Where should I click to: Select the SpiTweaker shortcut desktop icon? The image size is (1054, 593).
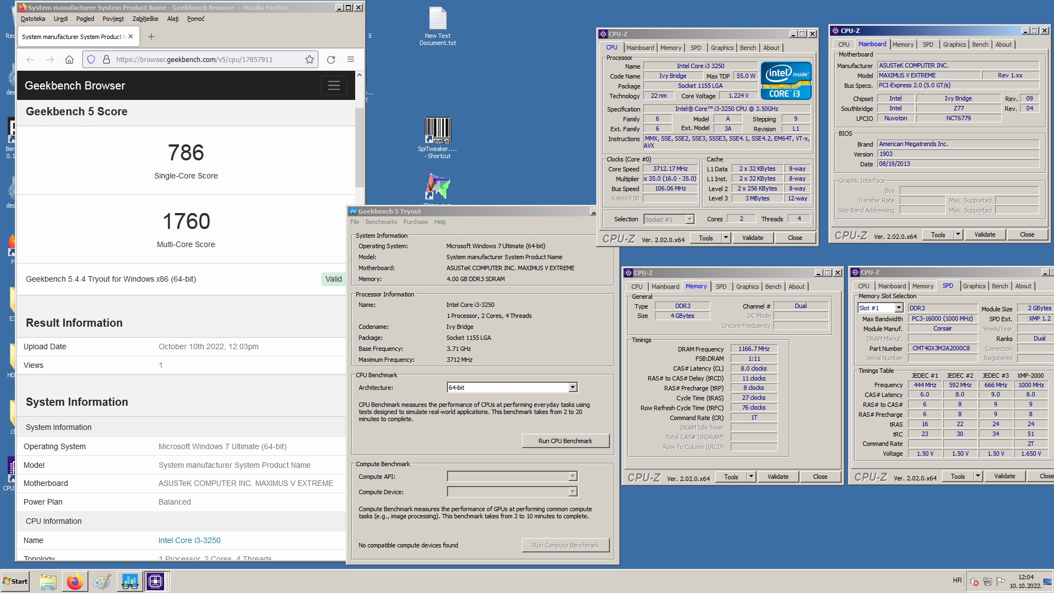click(438, 138)
